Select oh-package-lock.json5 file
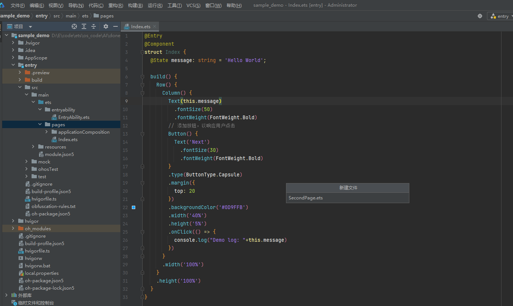The image size is (513, 306). click(x=49, y=288)
